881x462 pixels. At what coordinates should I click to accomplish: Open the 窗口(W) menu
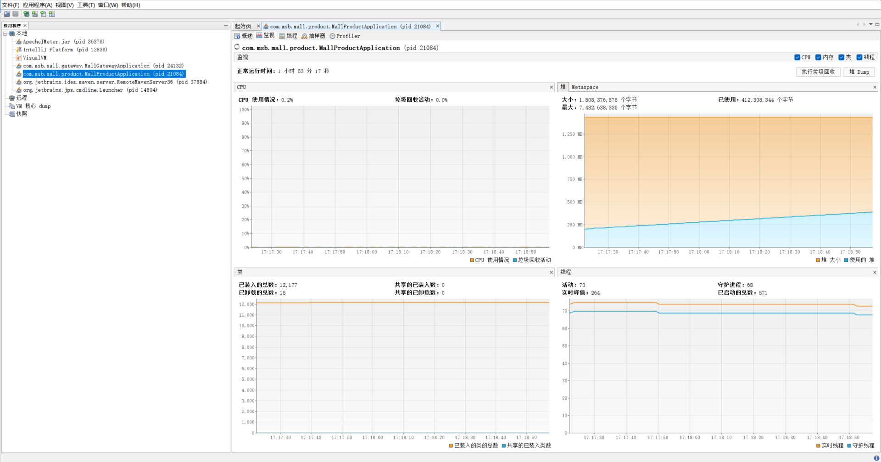coord(108,5)
